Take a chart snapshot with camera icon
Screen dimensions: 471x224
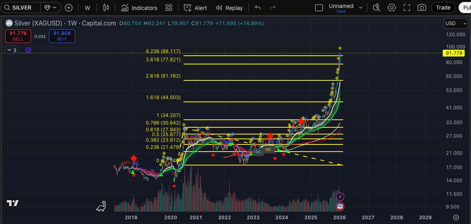click(x=422, y=8)
